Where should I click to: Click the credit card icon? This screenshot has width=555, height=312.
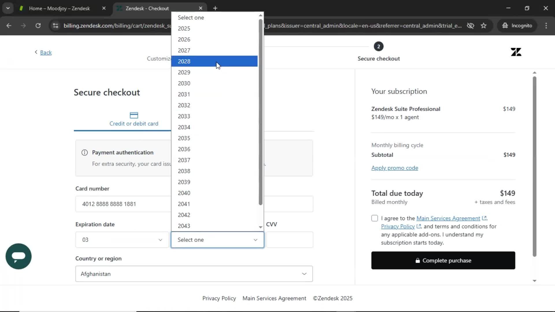(x=134, y=115)
